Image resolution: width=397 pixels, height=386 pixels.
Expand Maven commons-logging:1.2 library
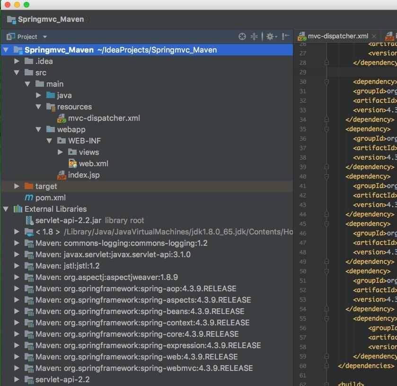tap(17, 243)
